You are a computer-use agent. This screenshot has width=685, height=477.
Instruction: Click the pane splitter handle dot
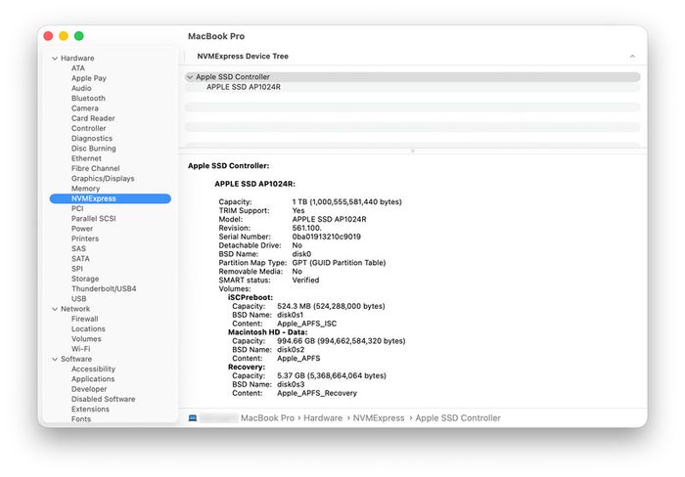pos(412,151)
